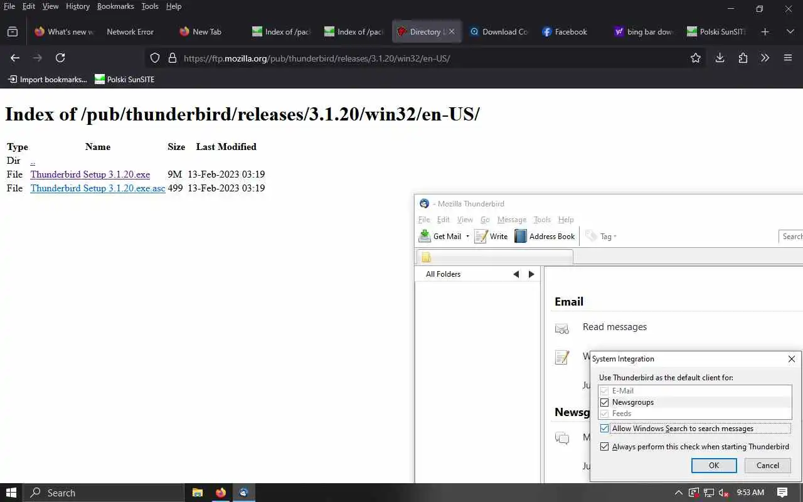Go to previous folder view arrow
This screenshot has width=803, height=502.
516,274
